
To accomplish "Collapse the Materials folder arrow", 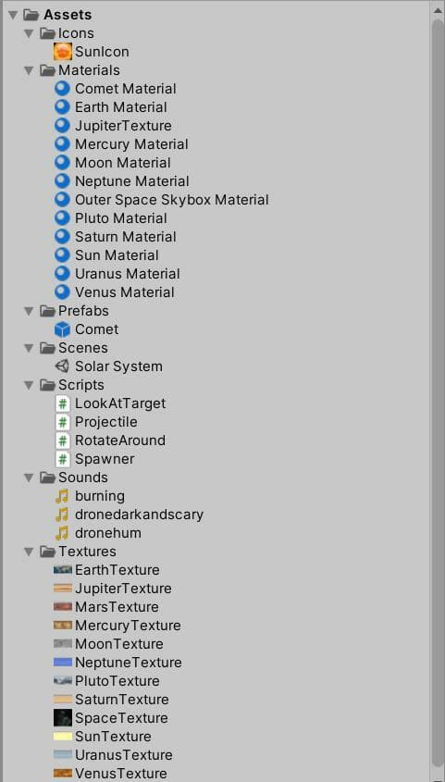I will [x=29, y=70].
